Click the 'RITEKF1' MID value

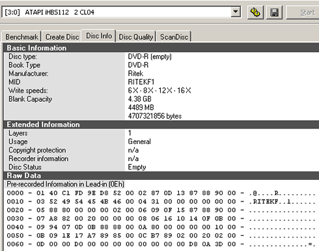[141, 82]
